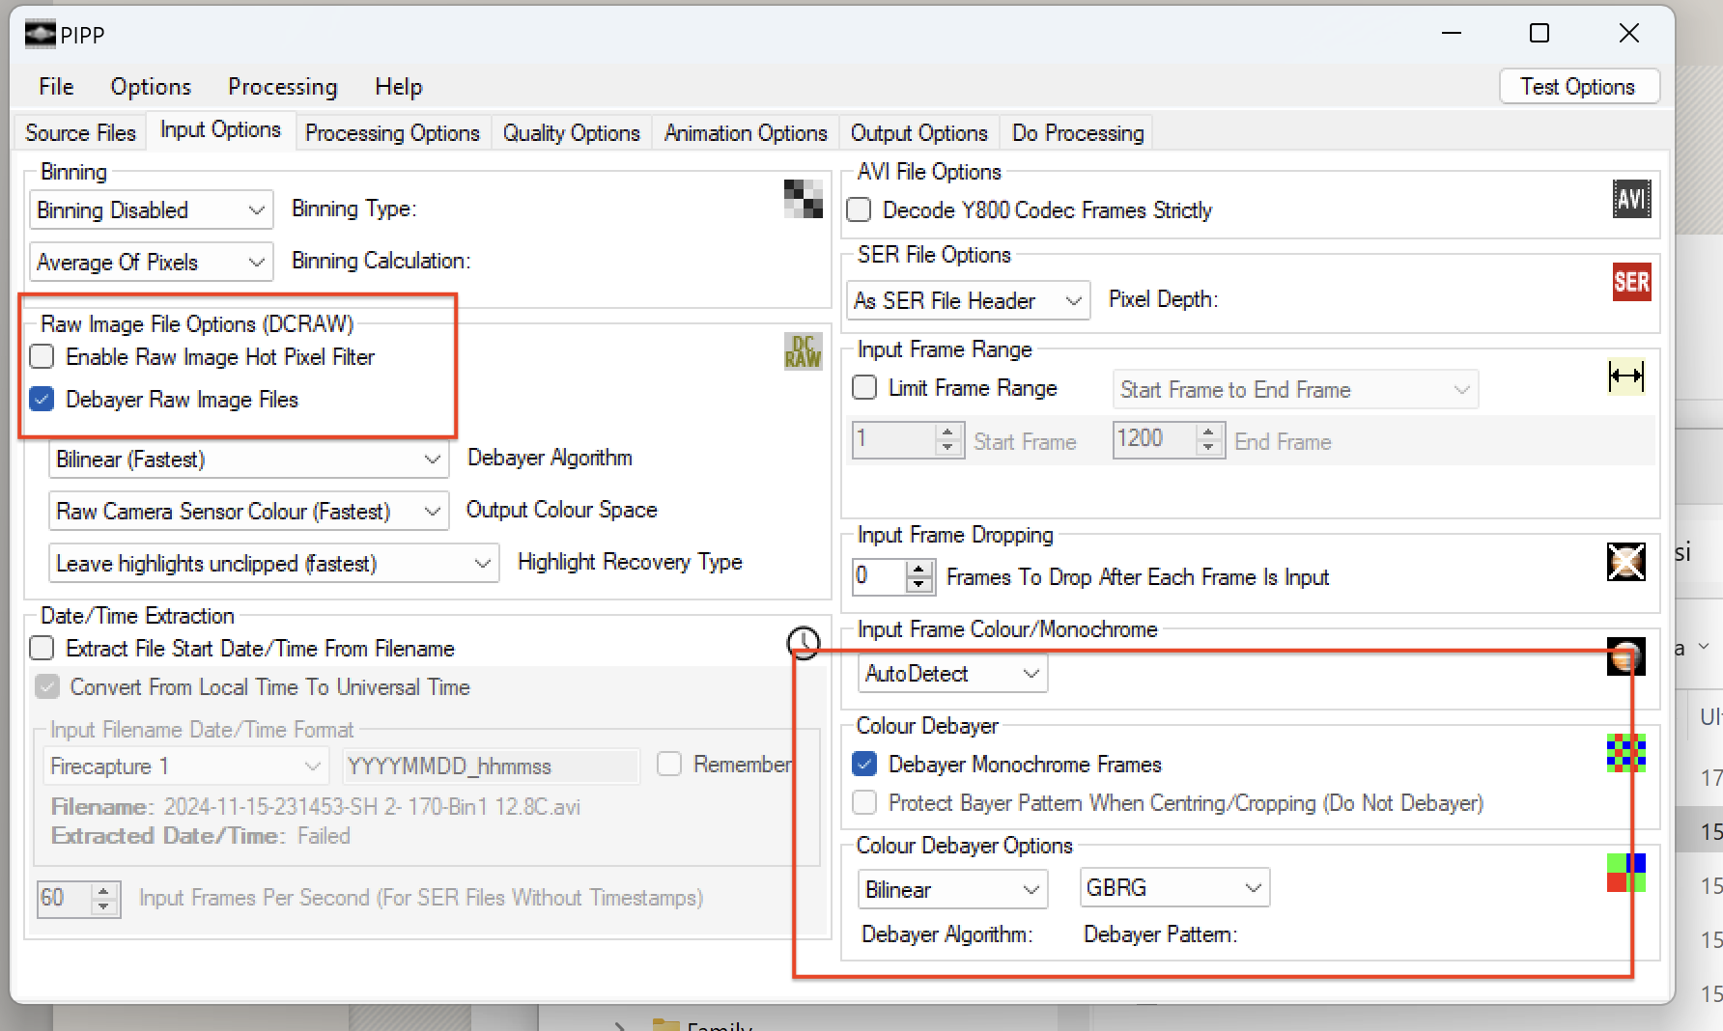Decrease Input Frames Per Second value
The width and height of the screenshot is (1723, 1031).
103,906
